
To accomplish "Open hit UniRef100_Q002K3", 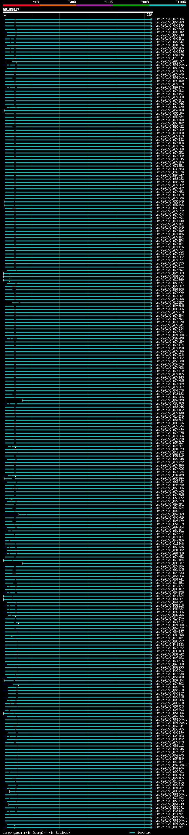I will 170,23.
